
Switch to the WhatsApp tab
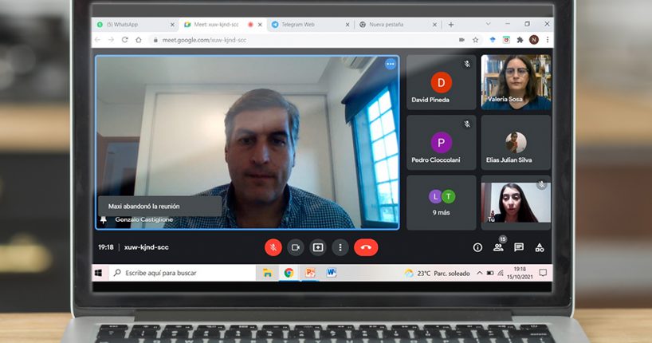coord(128,25)
